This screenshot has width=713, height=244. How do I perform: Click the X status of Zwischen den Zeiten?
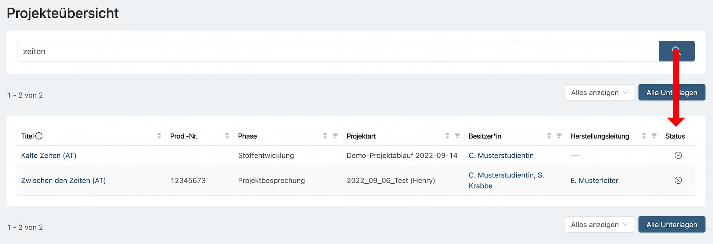678,180
